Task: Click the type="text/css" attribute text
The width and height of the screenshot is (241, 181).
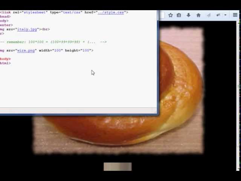Action: click(66, 12)
